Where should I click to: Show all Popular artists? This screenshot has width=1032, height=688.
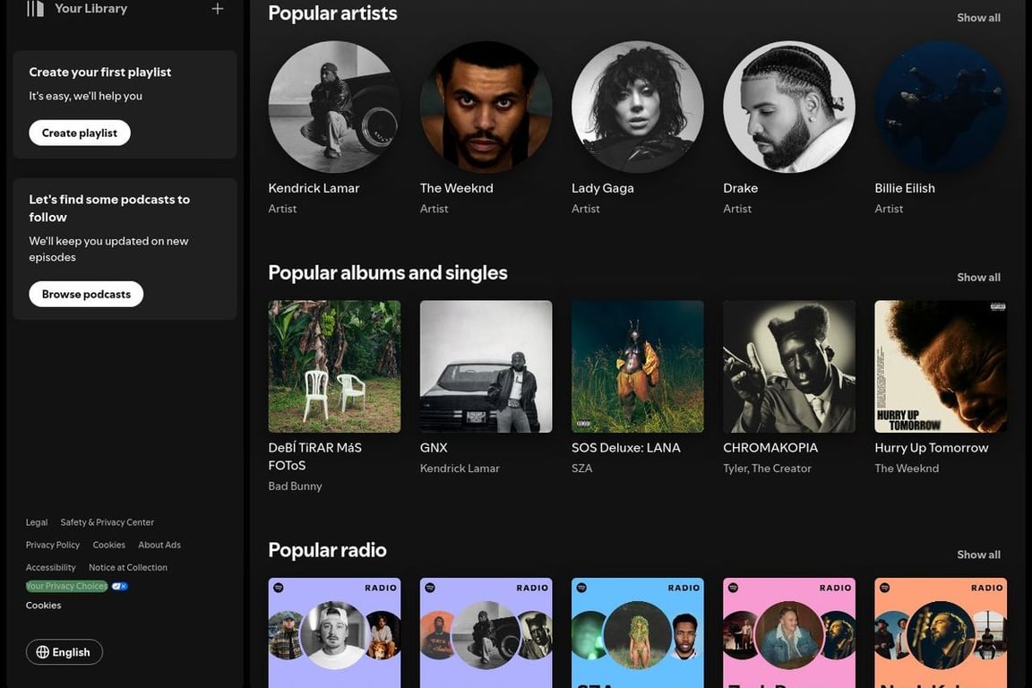[x=978, y=17]
